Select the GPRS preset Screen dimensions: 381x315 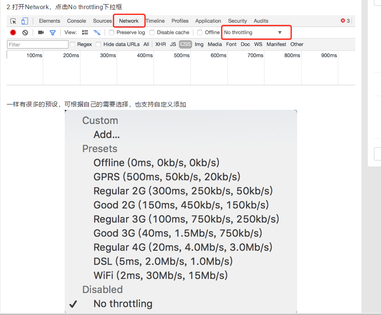167,177
